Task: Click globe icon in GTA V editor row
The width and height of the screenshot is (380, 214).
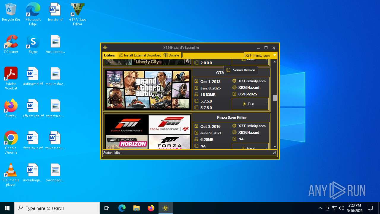Action: 234,81
